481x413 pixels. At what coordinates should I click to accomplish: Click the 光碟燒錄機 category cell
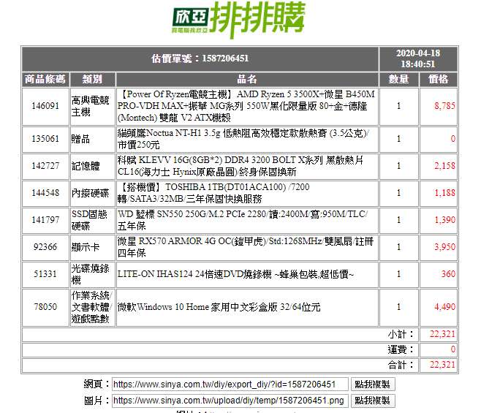(x=93, y=274)
